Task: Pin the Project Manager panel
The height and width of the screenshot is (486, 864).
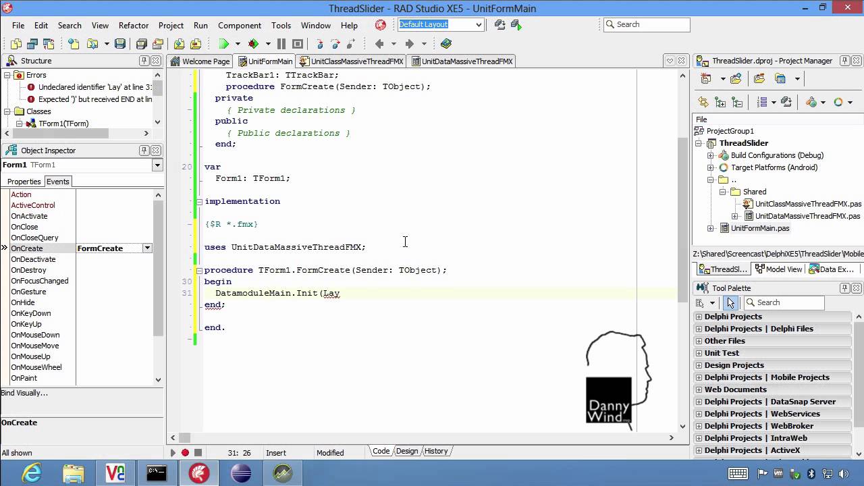Action: click(x=844, y=61)
